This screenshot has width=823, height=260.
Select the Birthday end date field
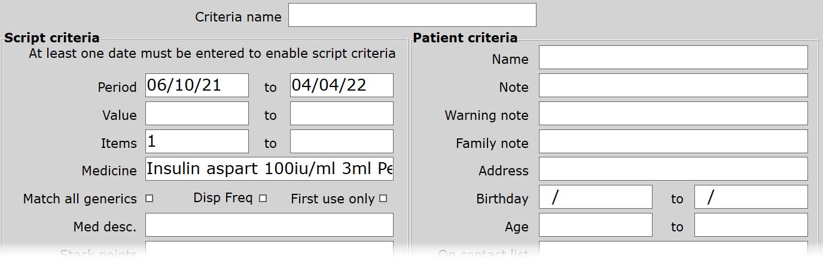coord(751,197)
